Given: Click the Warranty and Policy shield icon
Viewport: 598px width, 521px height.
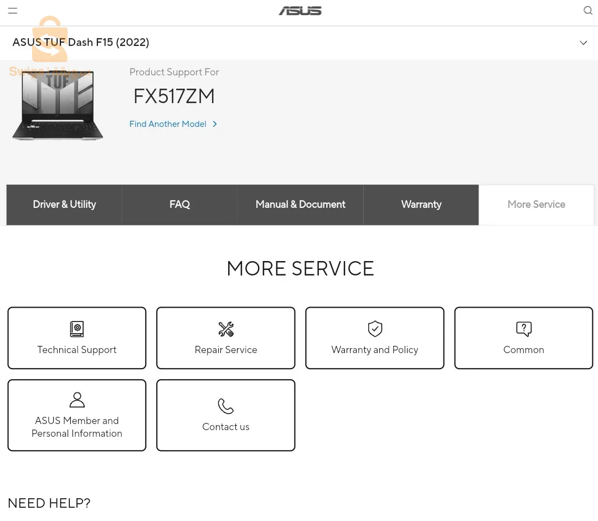Looking at the screenshot, I should coord(375,329).
